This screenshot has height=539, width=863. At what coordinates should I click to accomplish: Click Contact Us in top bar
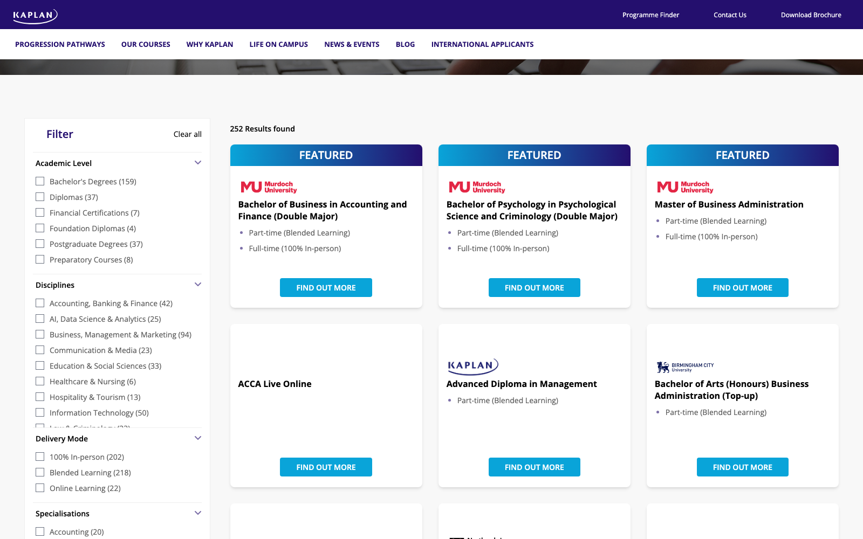pos(730,15)
